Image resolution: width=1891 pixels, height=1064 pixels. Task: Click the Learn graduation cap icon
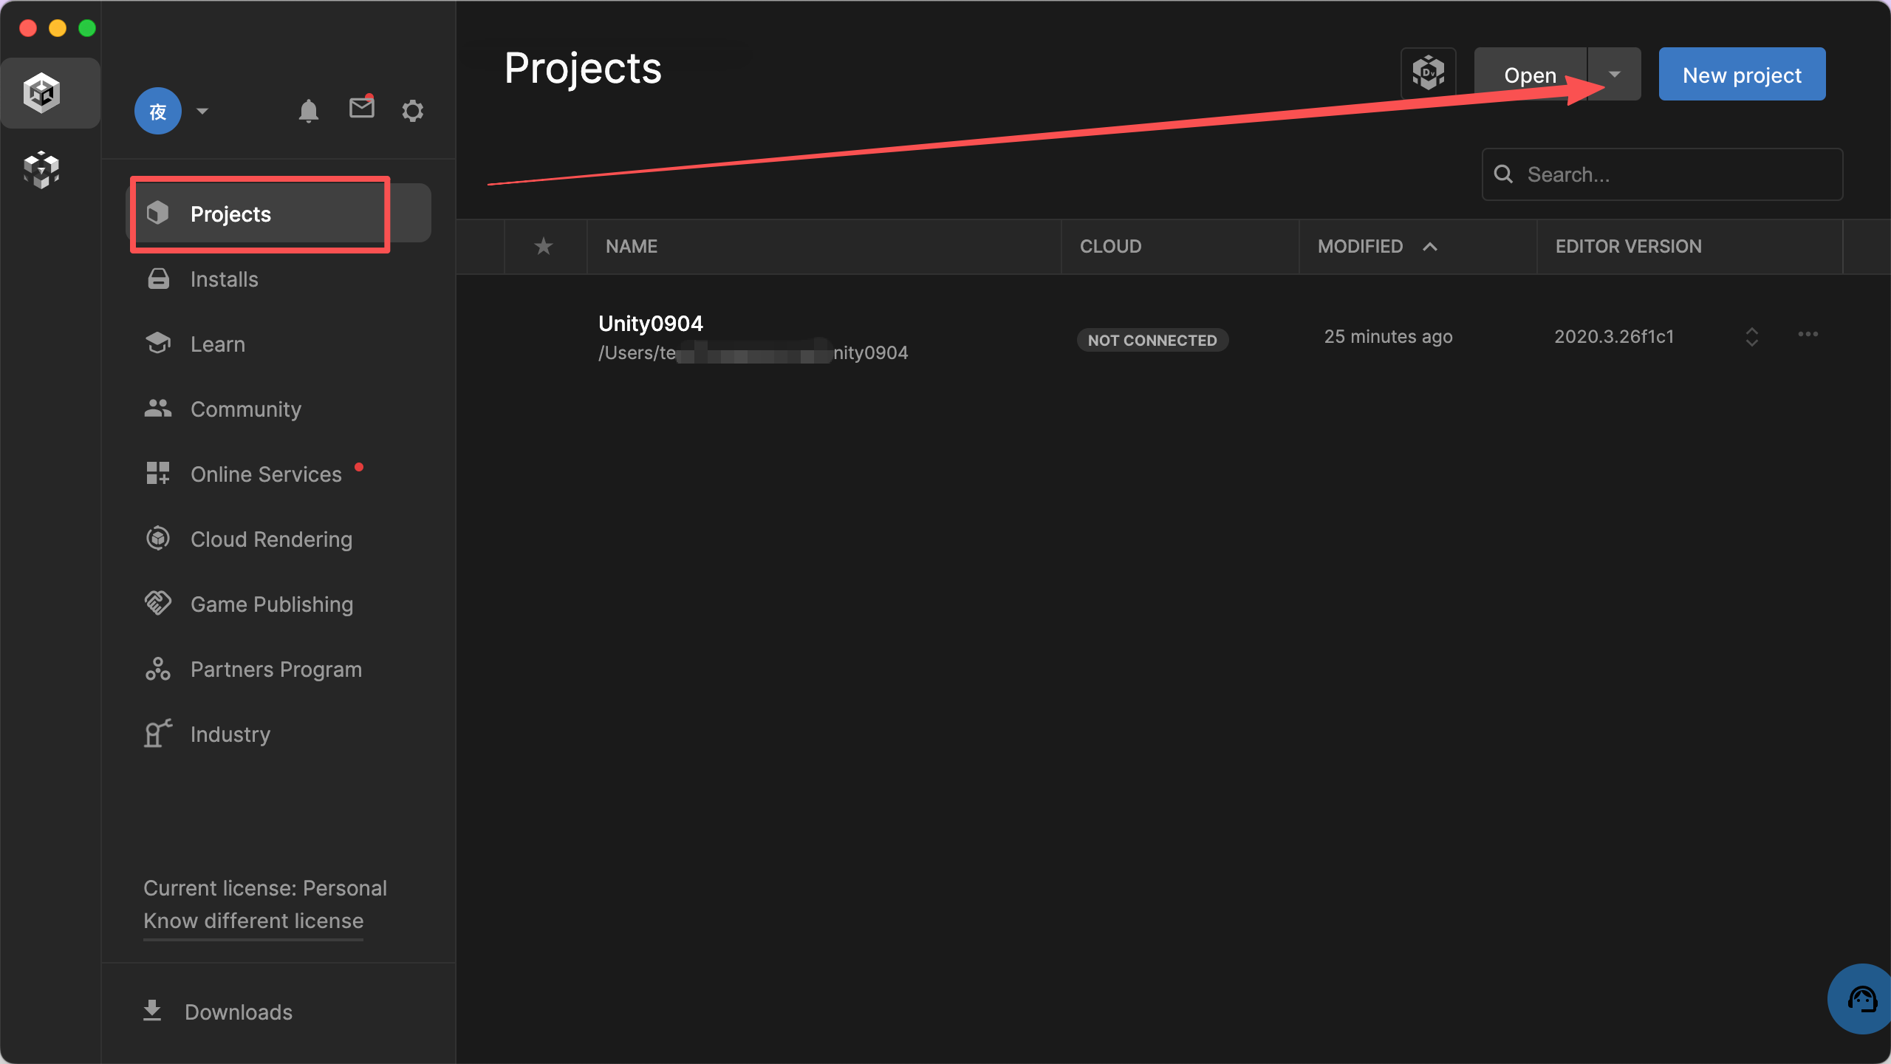(158, 343)
